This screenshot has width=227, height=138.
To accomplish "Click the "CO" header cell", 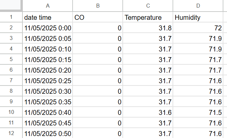I will coord(98,18).
